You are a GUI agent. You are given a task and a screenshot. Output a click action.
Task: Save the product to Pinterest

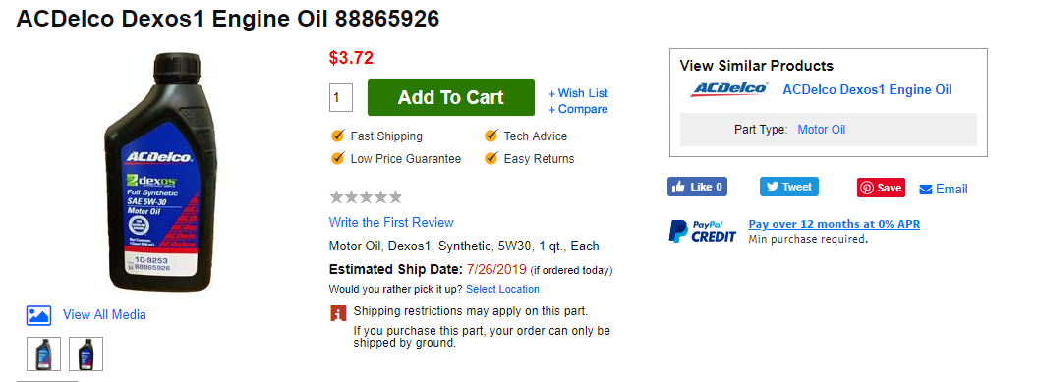point(881,188)
